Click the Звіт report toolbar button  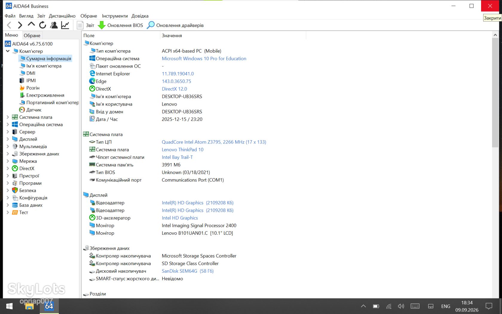click(85, 25)
